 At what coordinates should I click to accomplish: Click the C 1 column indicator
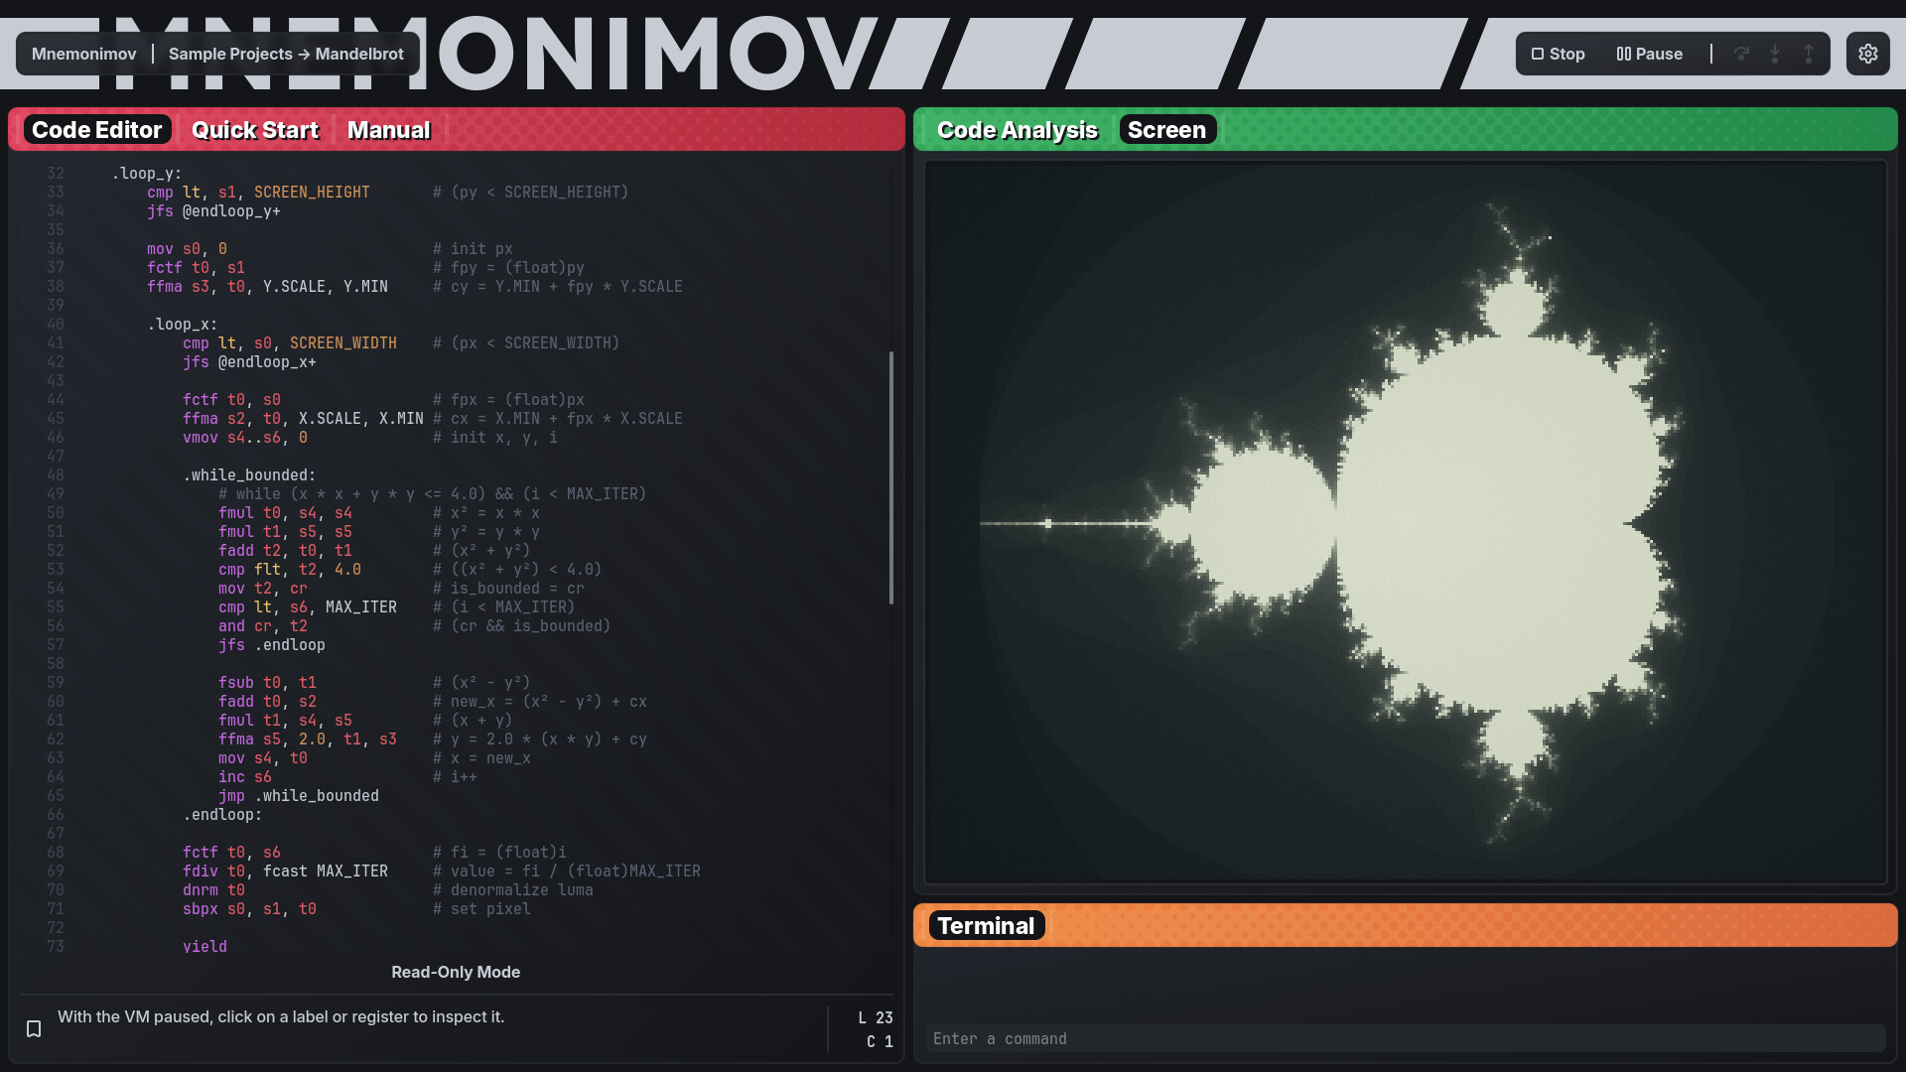pyautogui.click(x=880, y=1042)
